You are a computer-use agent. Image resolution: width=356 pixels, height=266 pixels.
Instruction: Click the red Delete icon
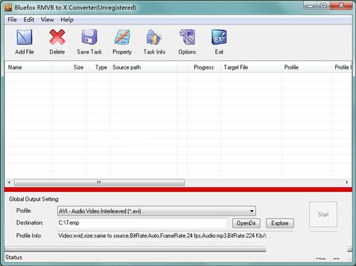point(57,37)
